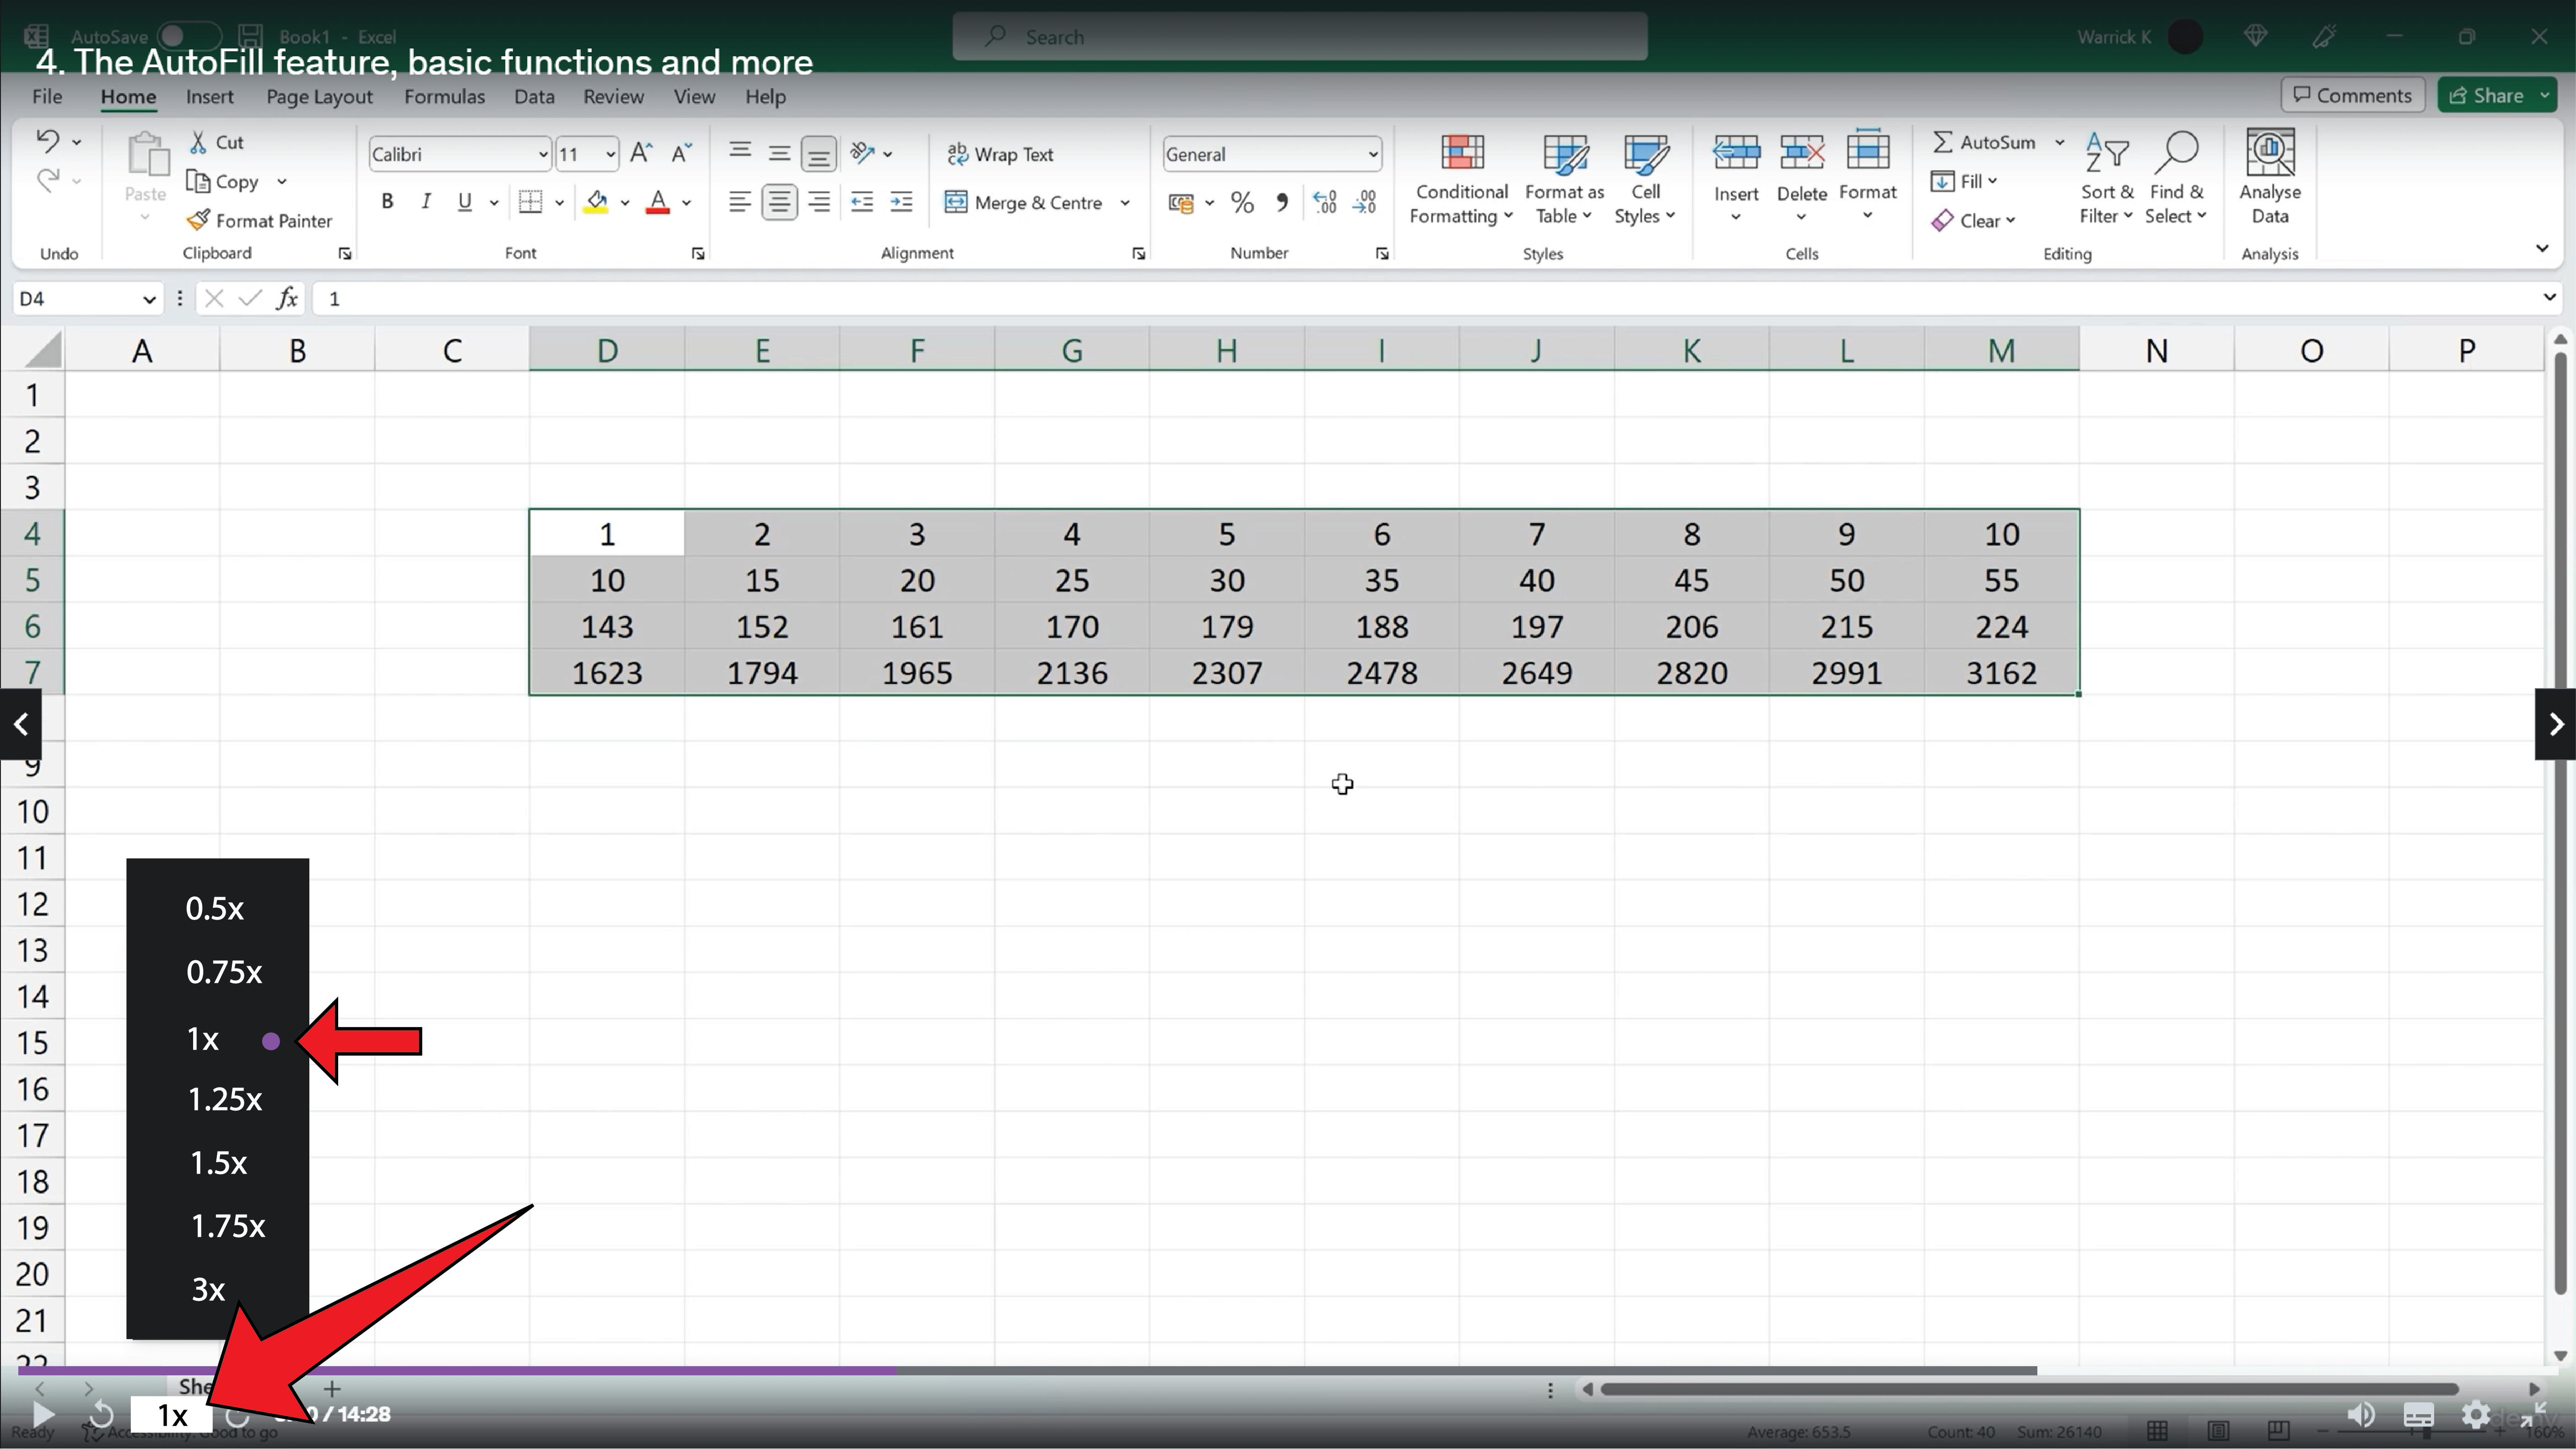This screenshot has width=2576, height=1449.
Task: Click the Search box in title bar
Action: (x=1299, y=36)
